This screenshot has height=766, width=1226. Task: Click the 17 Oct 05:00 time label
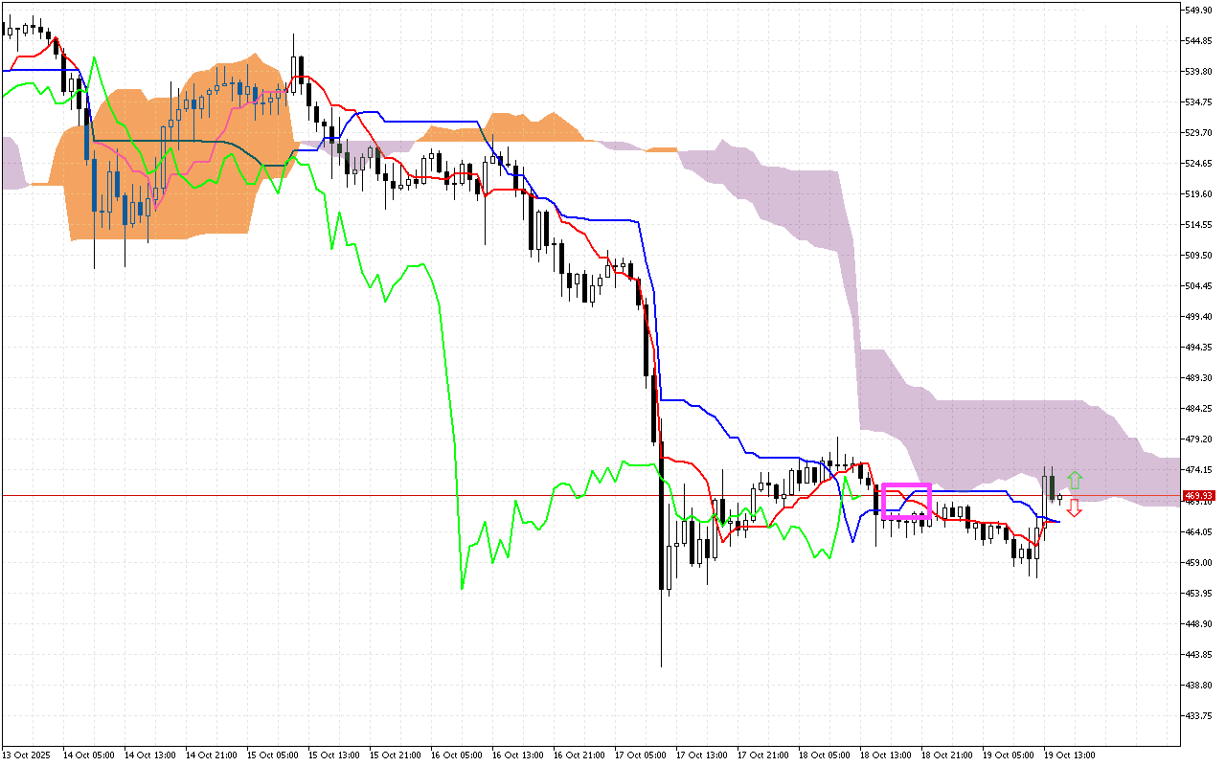[643, 755]
